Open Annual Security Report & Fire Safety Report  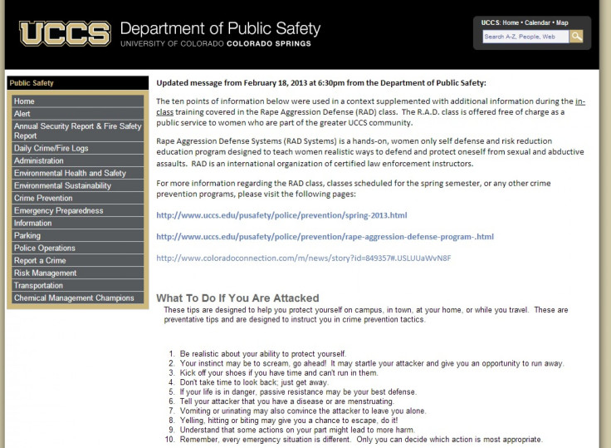click(x=77, y=130)
